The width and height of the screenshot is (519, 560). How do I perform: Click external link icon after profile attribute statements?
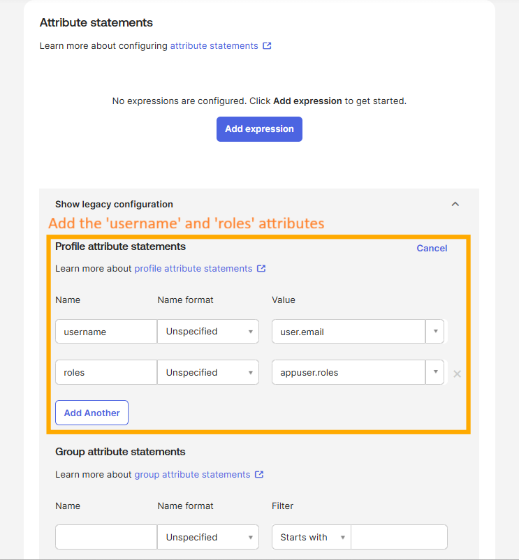(x=261, y=269)
